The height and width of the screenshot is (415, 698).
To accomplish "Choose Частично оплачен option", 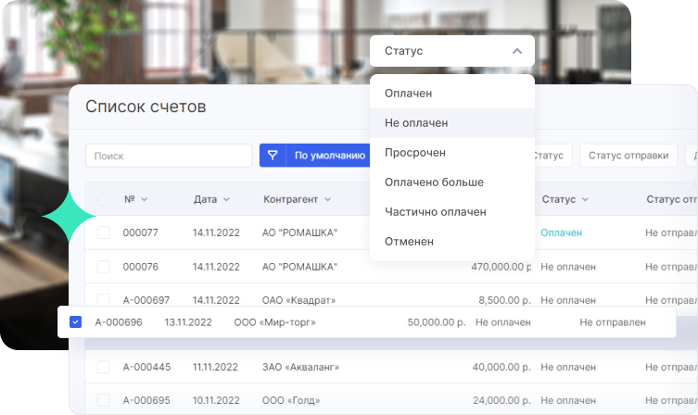I will pyautogui.click(x=435, y=212).
